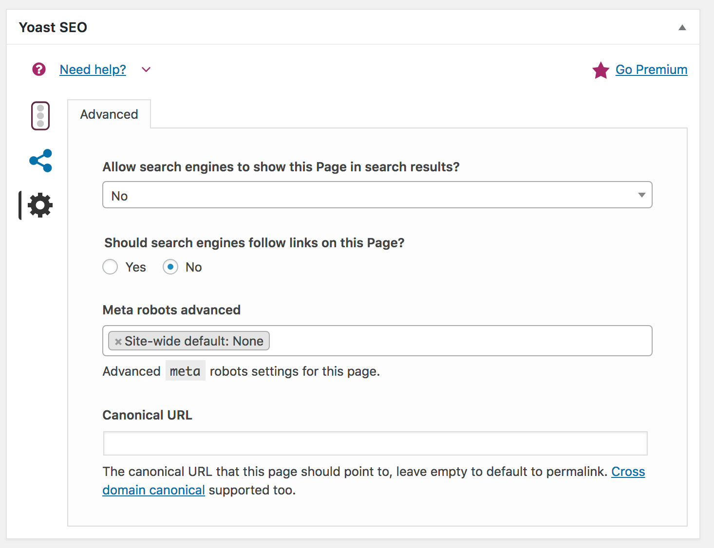Click the Yoast SEO panel title
Viewport: 714px width, 548px height.
tap(53, 27)
